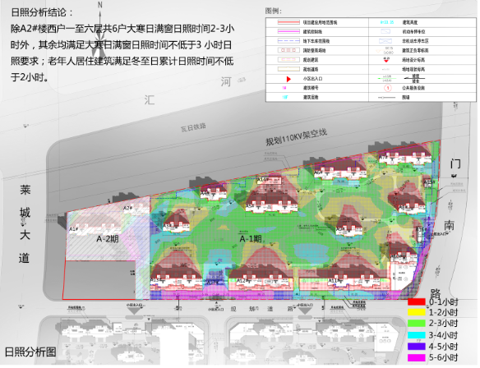Click the 莱 character of 莱城大道
480x368 pixels.
[25, 190]
